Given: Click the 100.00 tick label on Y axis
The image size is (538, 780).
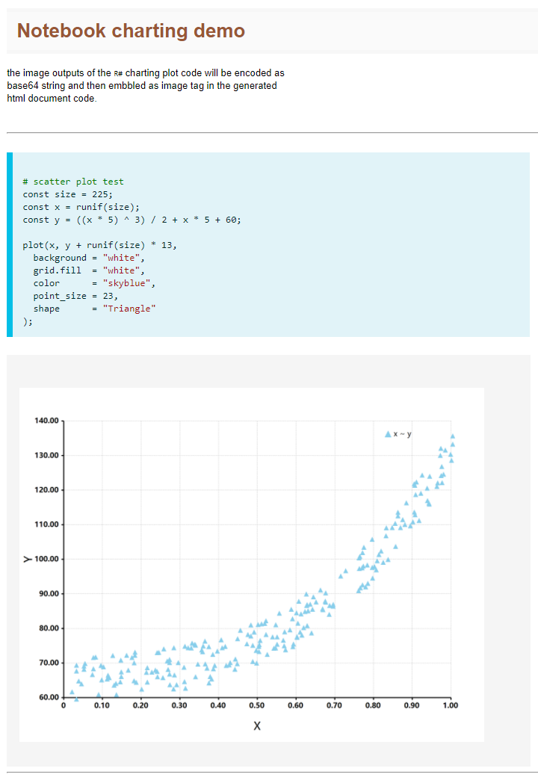Looking at the screenshot, I should click(48, 559).
